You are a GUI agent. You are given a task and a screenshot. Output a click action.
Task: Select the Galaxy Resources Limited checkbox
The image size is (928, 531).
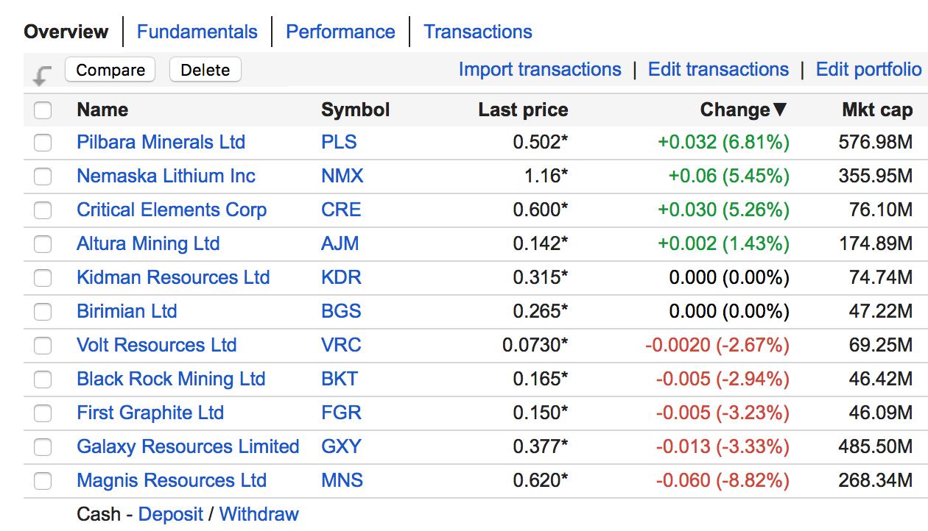coord(43,447)
